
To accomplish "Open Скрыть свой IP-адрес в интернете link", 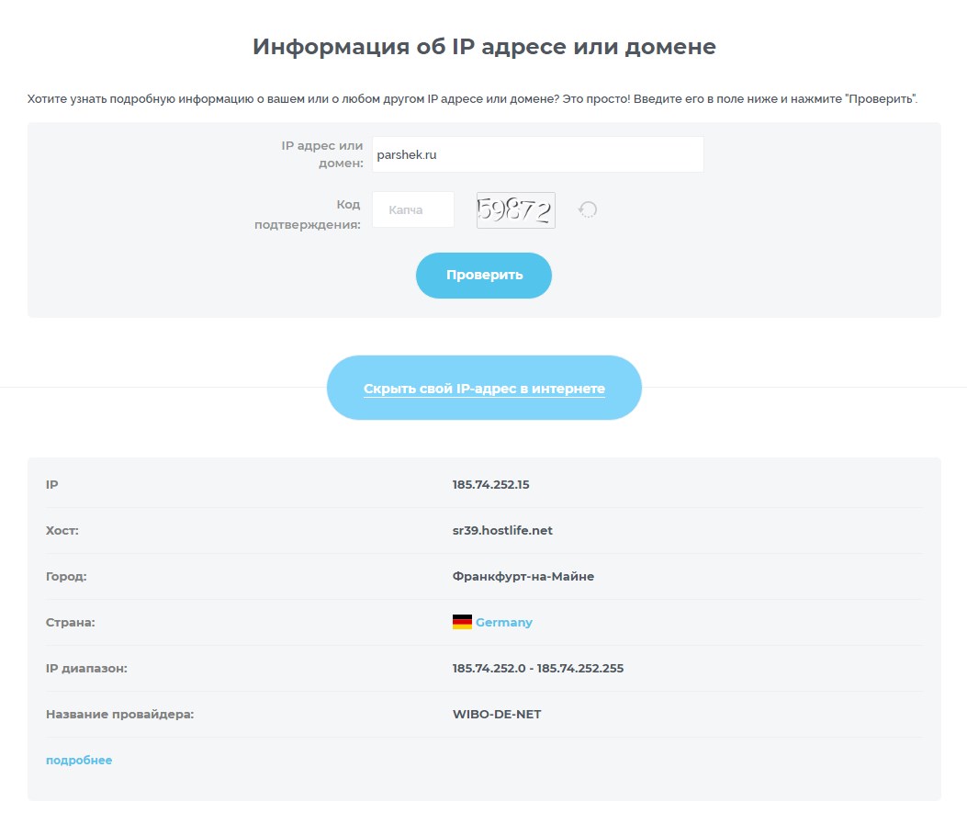I will tap(484, 389).
